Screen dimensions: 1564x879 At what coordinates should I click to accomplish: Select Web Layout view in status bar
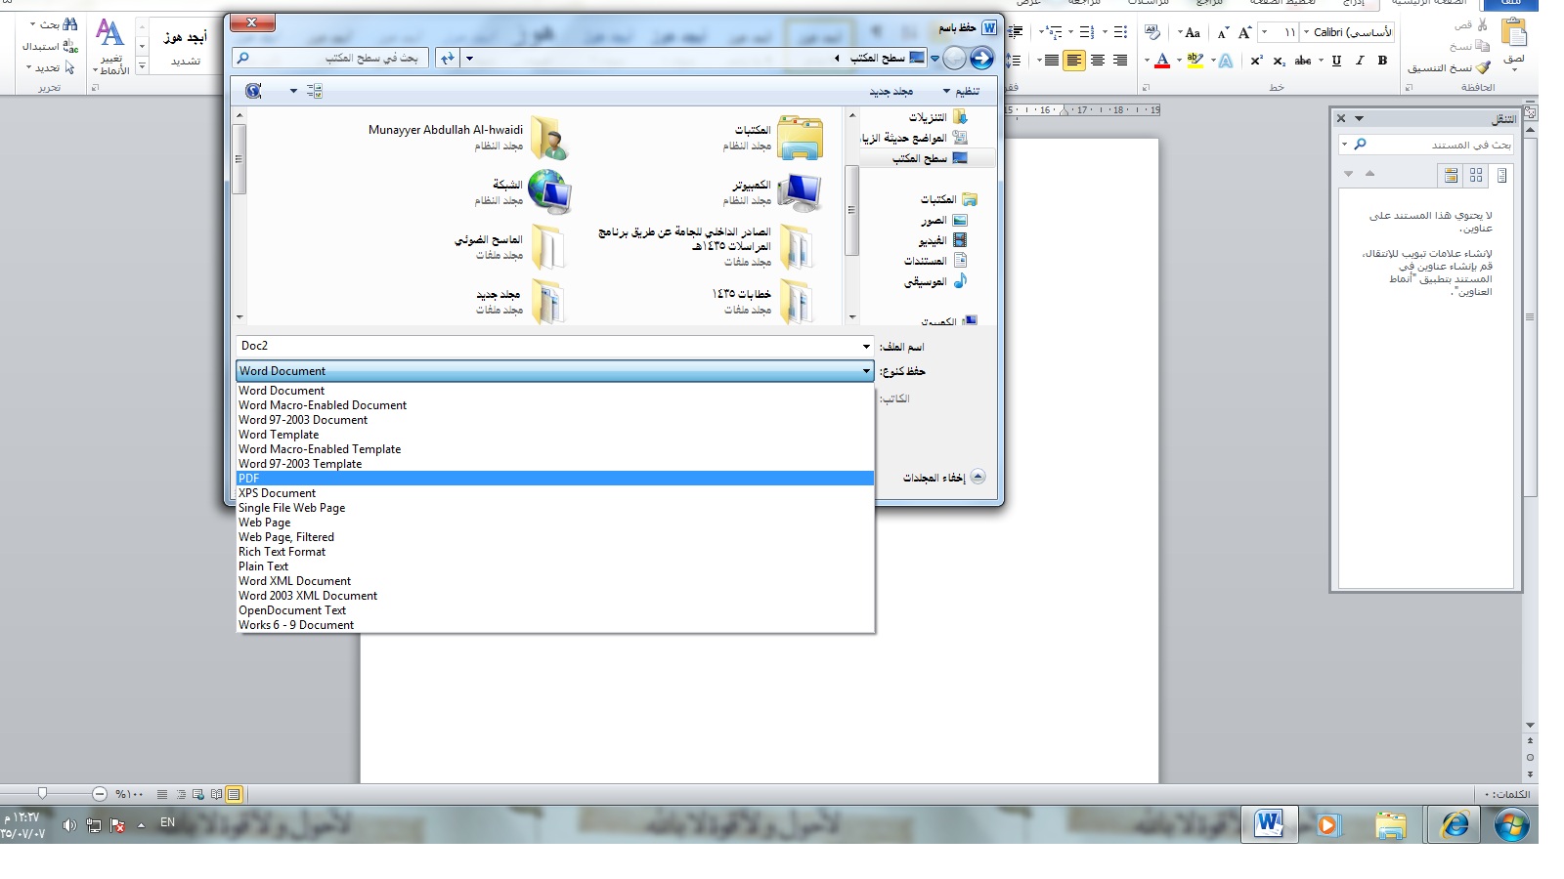click(198, 794)
